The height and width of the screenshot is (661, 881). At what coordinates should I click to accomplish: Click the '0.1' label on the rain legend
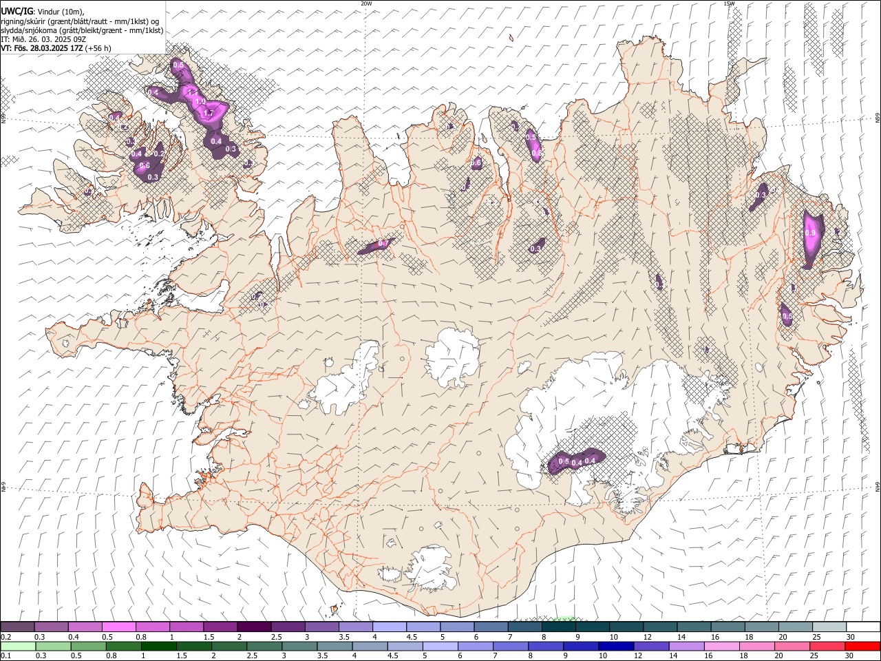(x=6, y=655)
